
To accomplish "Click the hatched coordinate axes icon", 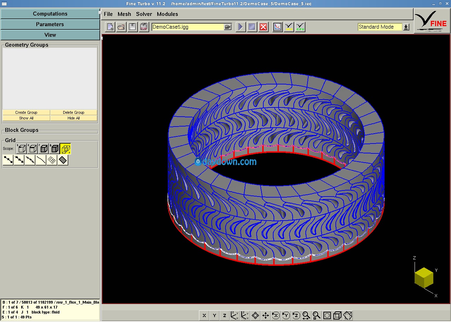I will pos(245,316).
